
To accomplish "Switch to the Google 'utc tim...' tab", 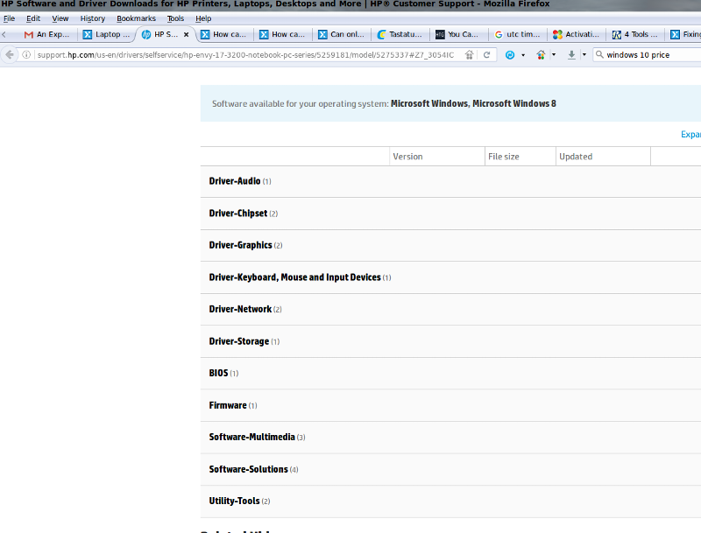I will click(x=518, y=34).
